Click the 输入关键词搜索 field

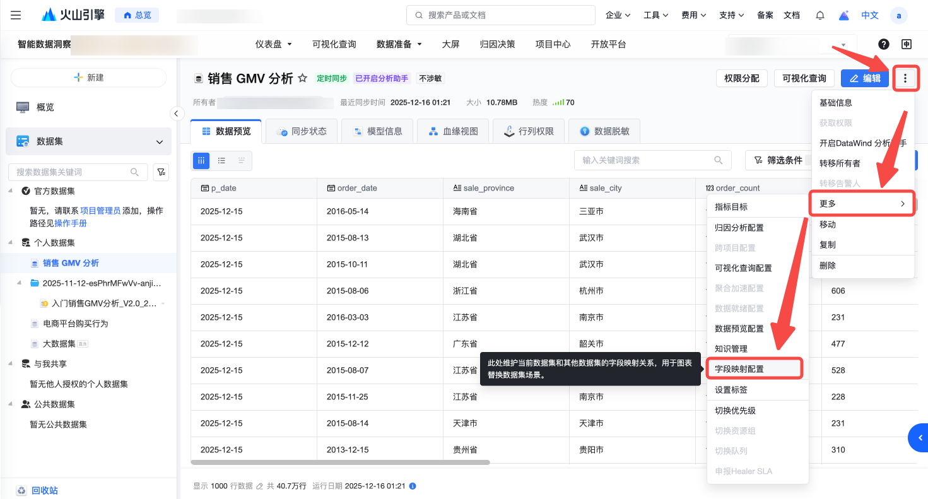pos(645,160)
